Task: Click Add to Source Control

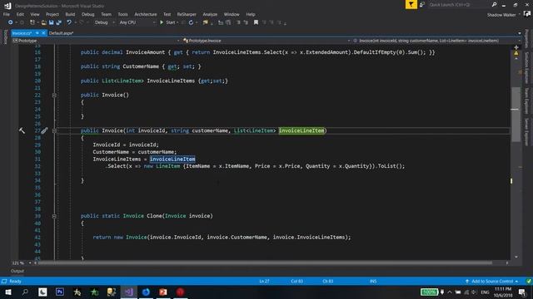Action: click(492, 282)
